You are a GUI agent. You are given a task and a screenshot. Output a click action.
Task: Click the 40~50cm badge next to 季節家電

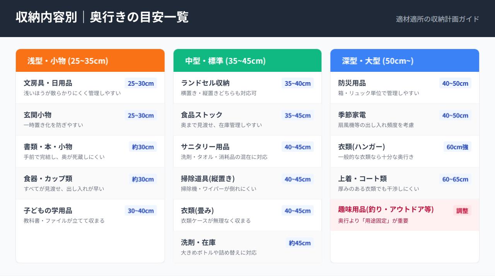click(x=455, y=115)
